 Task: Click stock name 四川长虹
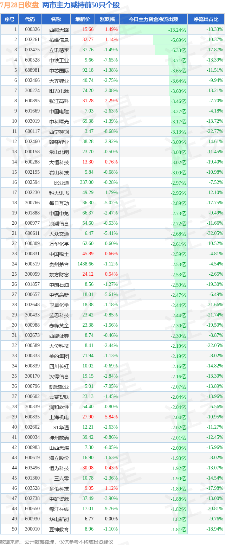(59, 366)
